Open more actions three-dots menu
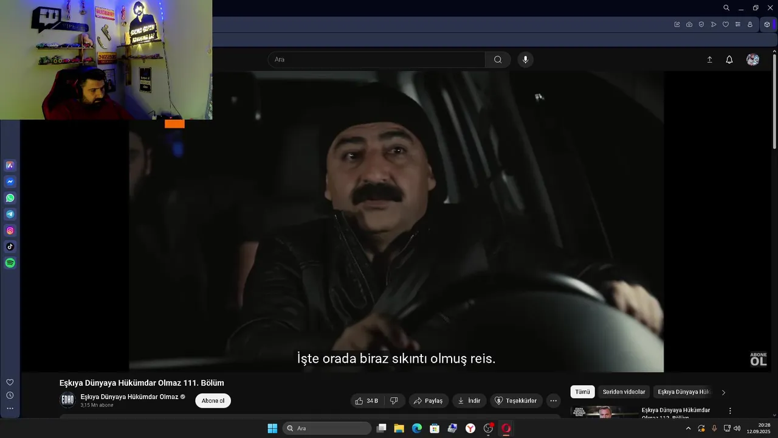 coord(553,401)
